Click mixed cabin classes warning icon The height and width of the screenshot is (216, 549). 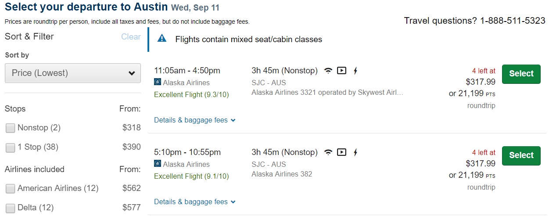(x=162, y=39)
